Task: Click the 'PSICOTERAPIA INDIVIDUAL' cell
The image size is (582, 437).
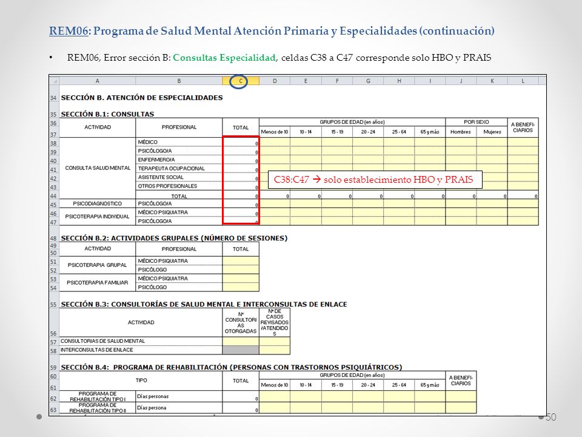Action: (98, 216)
